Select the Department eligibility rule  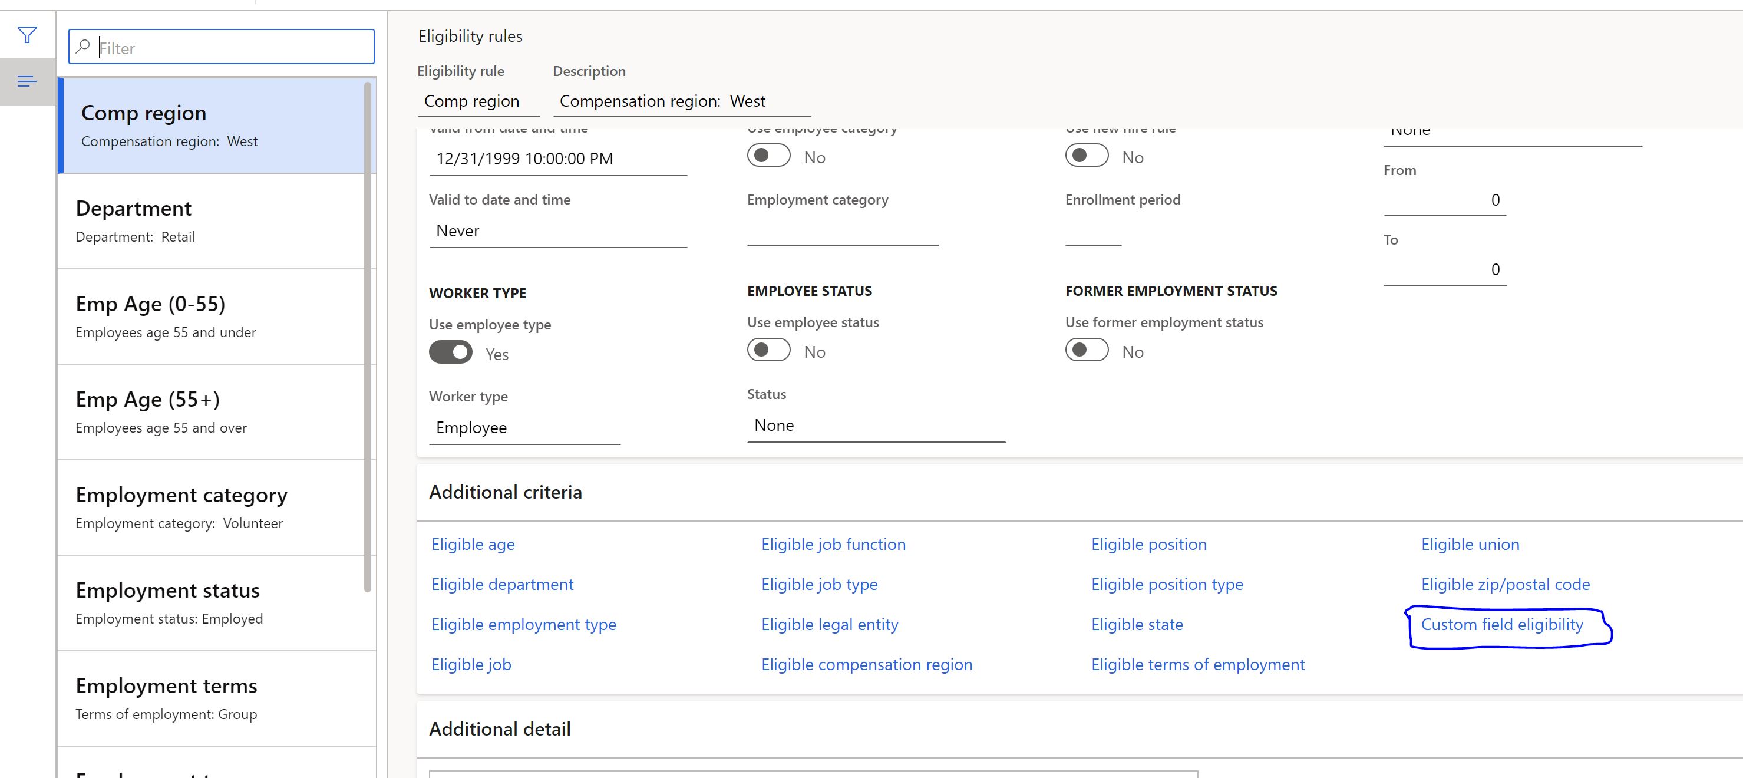tap(211, 219)
